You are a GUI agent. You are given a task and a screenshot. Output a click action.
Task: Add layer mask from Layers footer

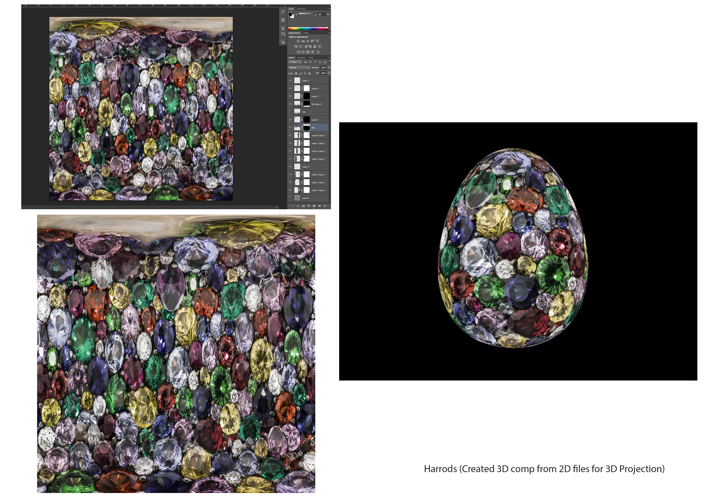pyautogui.click(x=303, y=206)
